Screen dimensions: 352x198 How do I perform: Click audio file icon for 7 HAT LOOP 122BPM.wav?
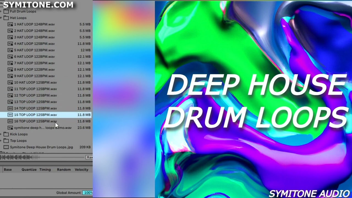click(10, 63)
